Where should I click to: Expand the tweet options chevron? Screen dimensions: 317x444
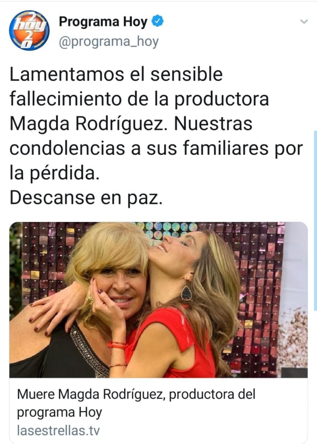304,22
